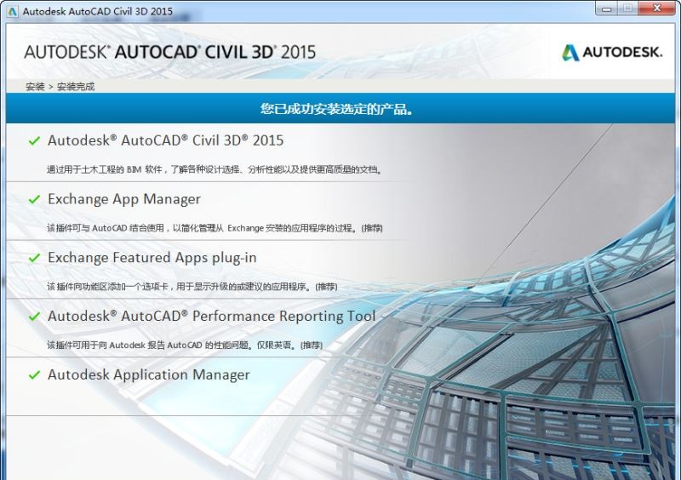The image size is (681, 480).
Task: Click the AUTODESK AUTOCAD CIVIL 3D 2015 header title
Action: pos(169,52)
